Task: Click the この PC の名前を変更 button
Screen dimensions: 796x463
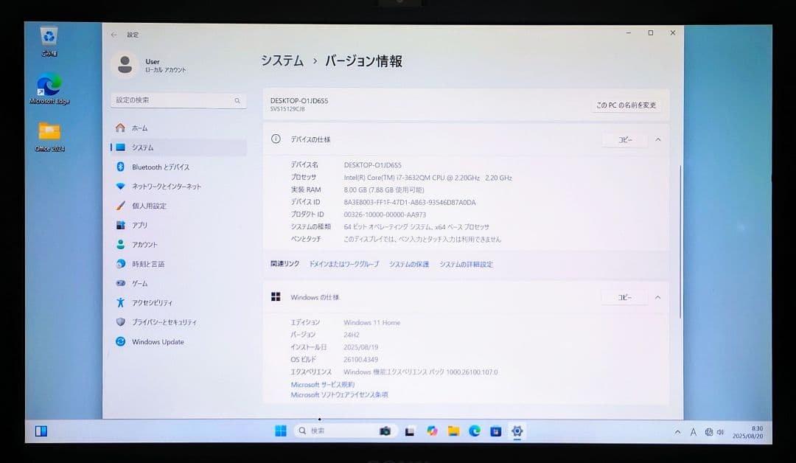Action: tap(626, 105)
